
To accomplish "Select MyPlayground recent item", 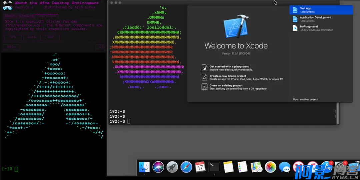I will [321, 28].
